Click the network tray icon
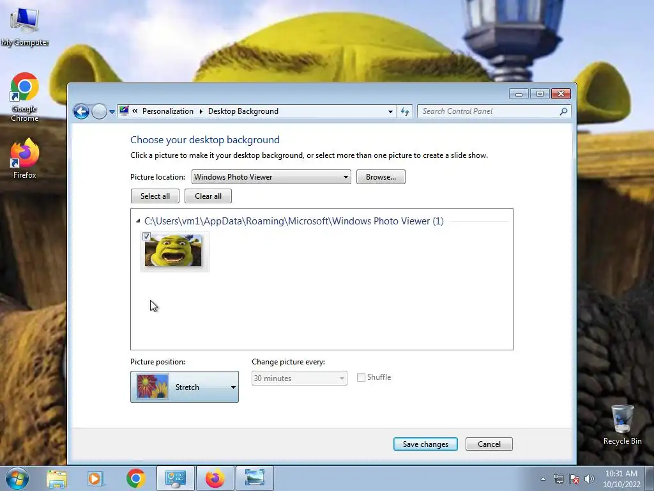This screenshot has width=654, height=491. click(x=558, y=479)
